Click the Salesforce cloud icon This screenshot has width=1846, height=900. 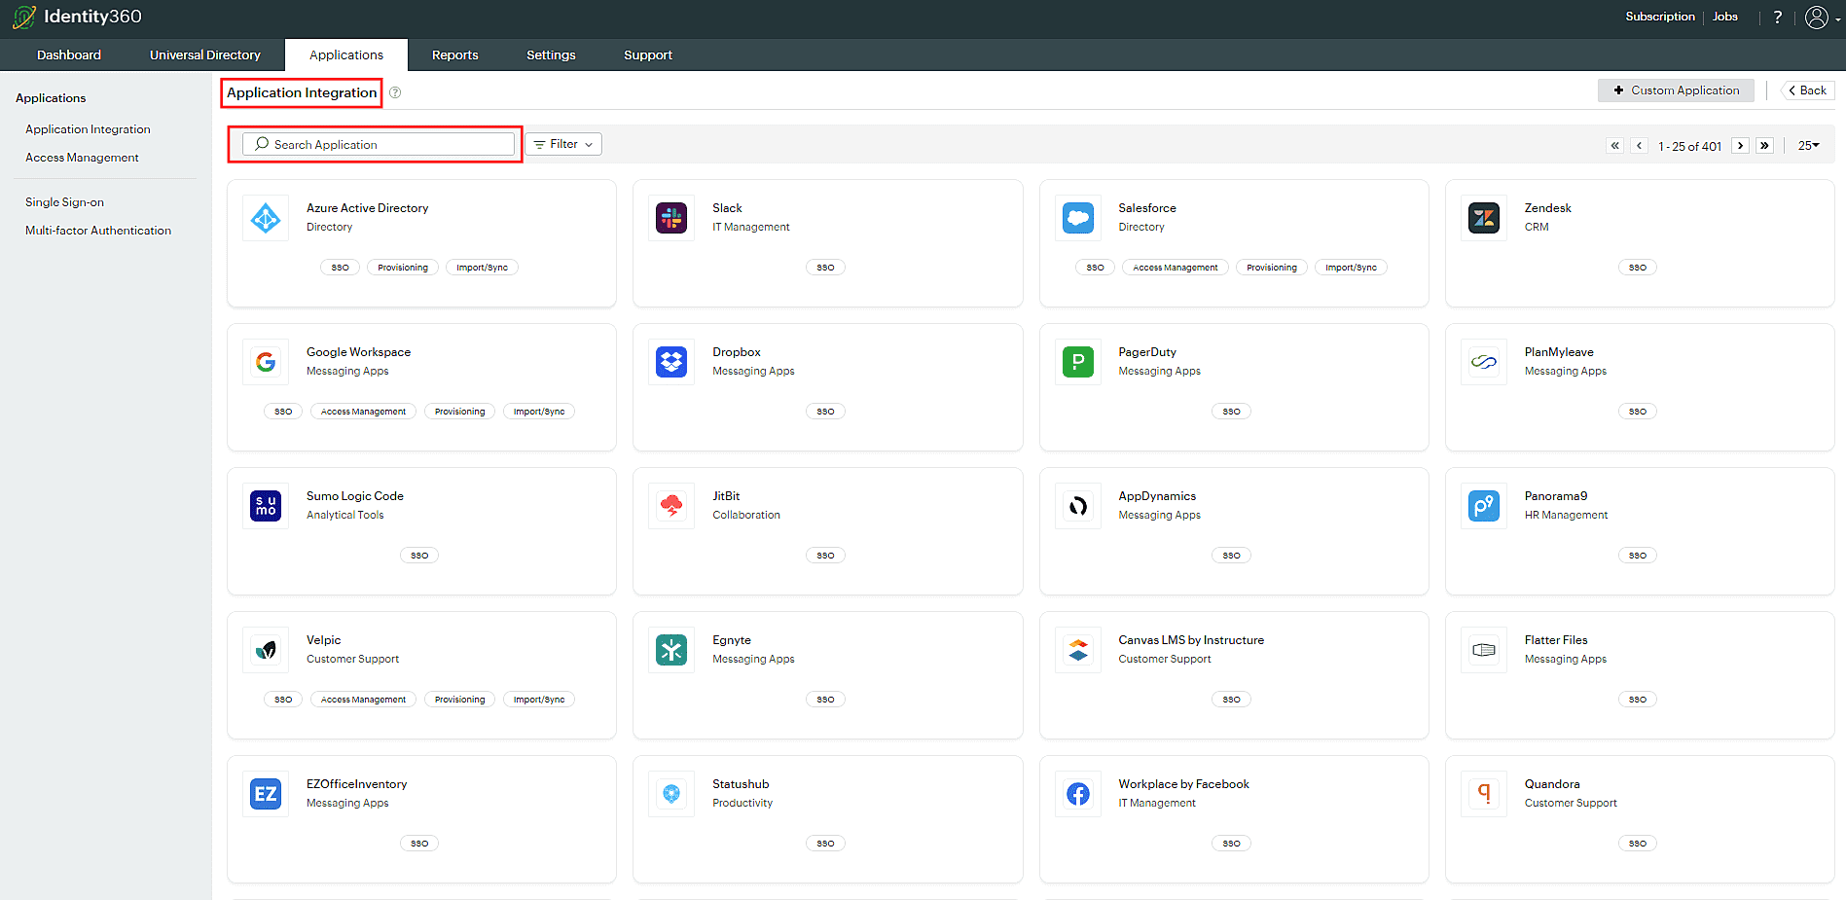click(1078, 218)
